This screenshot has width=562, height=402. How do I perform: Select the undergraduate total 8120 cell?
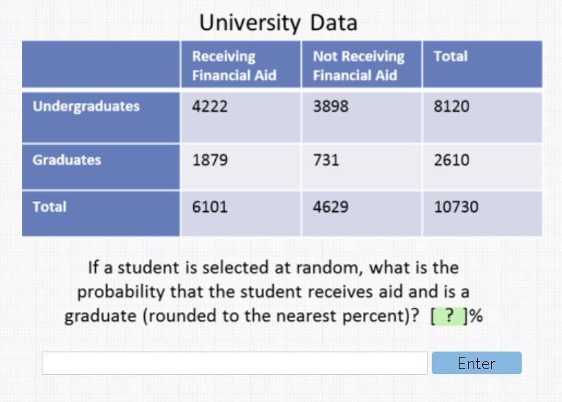[x=452, y=107]
